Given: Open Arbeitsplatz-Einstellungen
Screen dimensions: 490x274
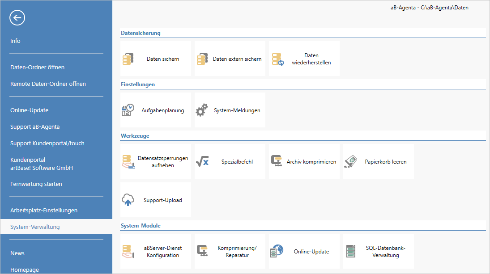Looking at the screenshot, I should click(44, 211).
